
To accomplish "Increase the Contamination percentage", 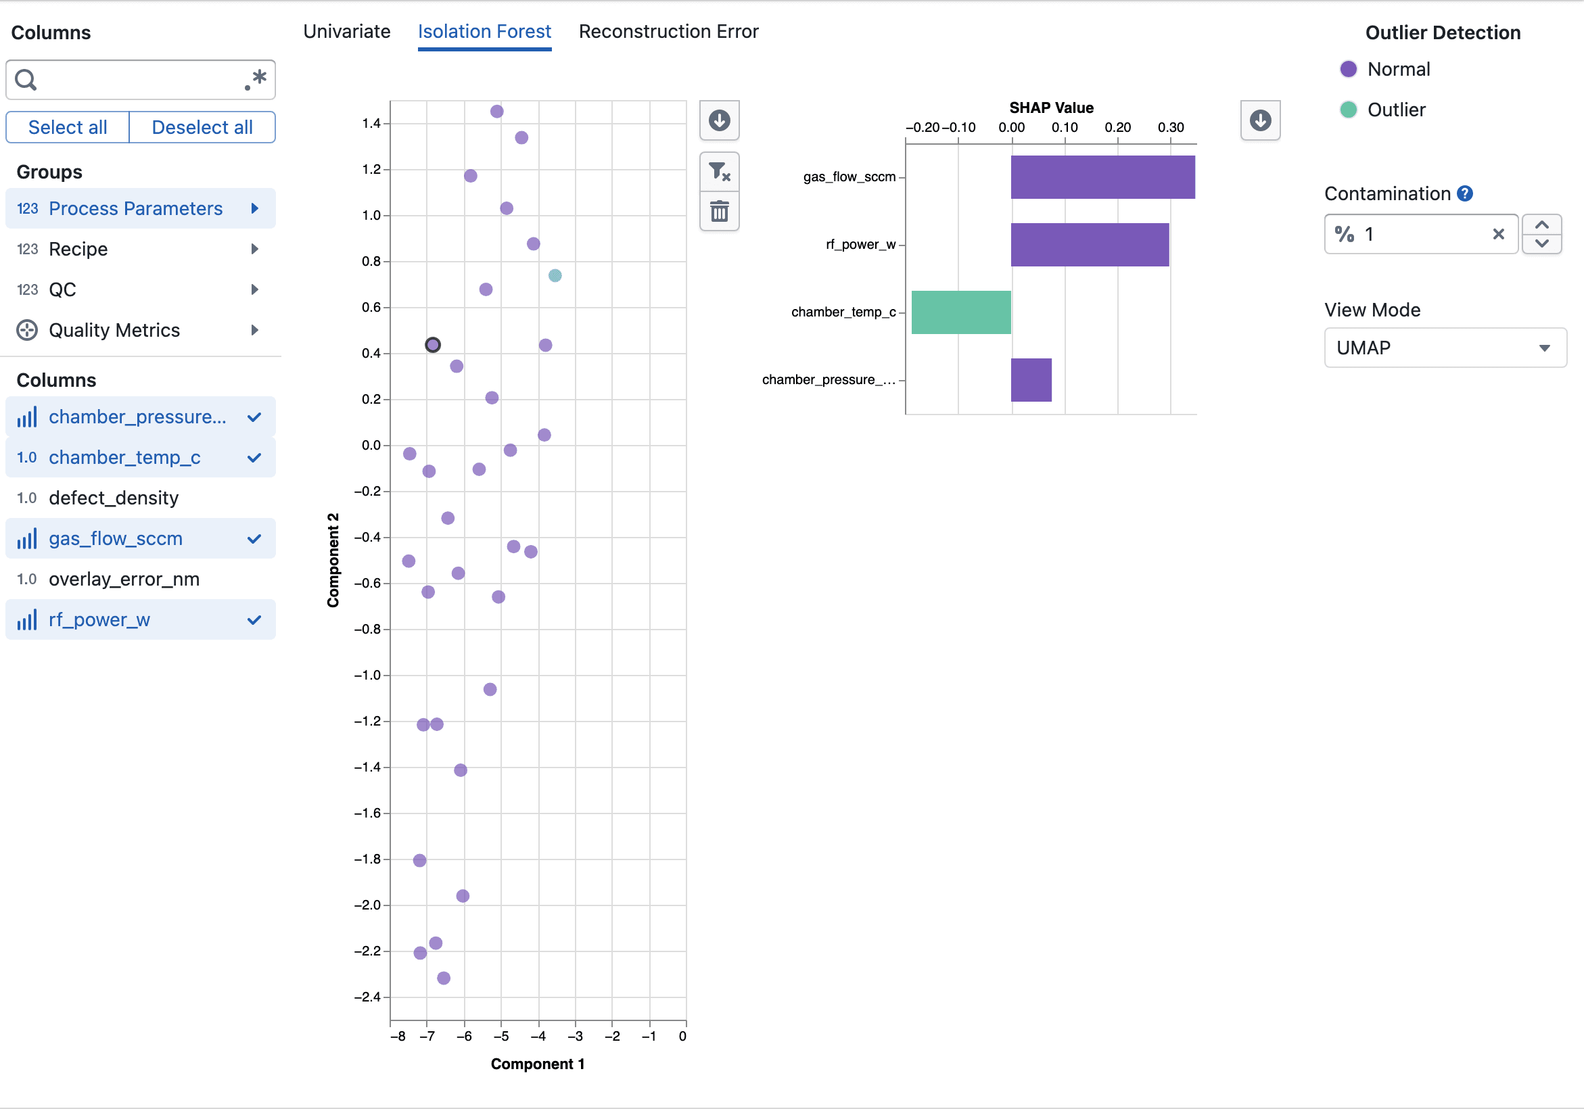I will click(1542, 226).
